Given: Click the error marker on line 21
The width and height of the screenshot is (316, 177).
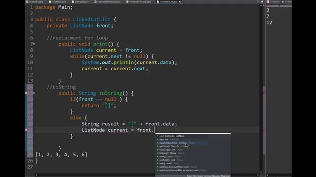Looking at the screenshot, I should click(26, 130).
